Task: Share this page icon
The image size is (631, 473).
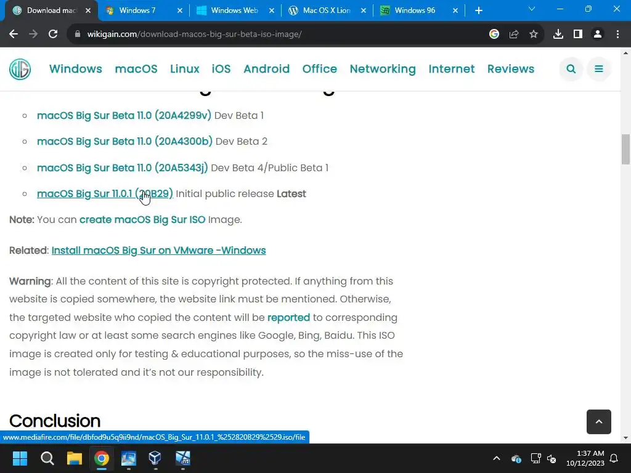Action: pyautogui.click(x=514, y=34)
